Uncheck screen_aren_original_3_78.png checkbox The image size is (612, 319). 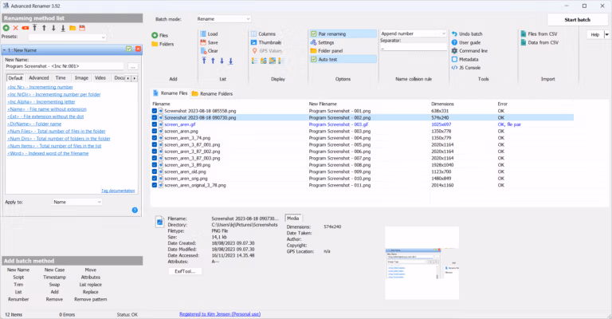click(155, 186)
